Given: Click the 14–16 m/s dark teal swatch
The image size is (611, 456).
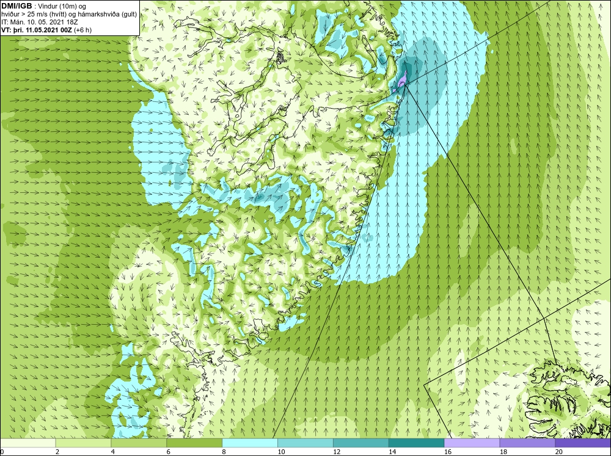Looking at the screenshot, I should pos(417,443).
